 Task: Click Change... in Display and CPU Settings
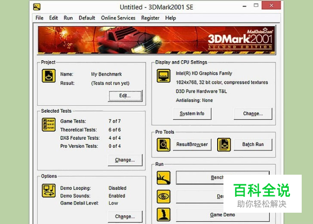click(x=253, y=114)
